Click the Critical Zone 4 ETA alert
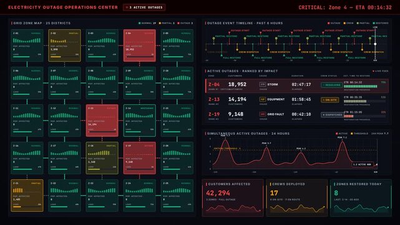Screen dimensions: 400x225 coord(345,7)
